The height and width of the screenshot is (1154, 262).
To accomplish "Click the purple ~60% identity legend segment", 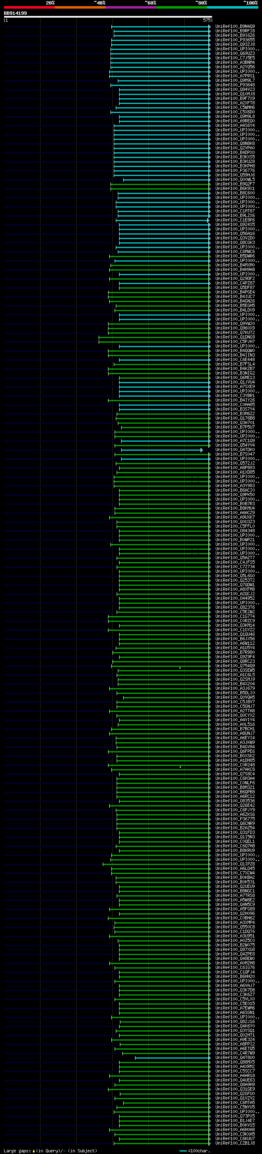I will tap(131, 7).
